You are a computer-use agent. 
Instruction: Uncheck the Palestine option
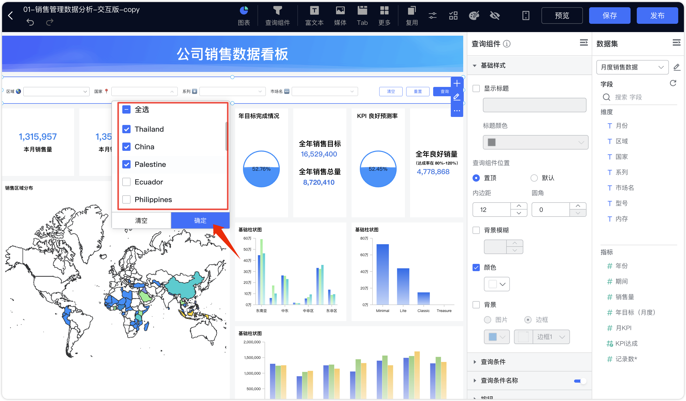[x=126, y=165]
